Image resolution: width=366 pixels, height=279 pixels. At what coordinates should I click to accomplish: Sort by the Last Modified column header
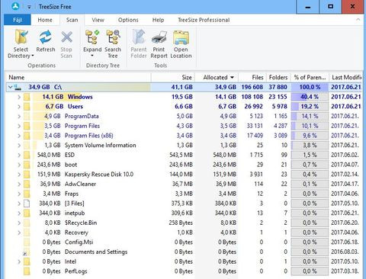tap(346, 77)
